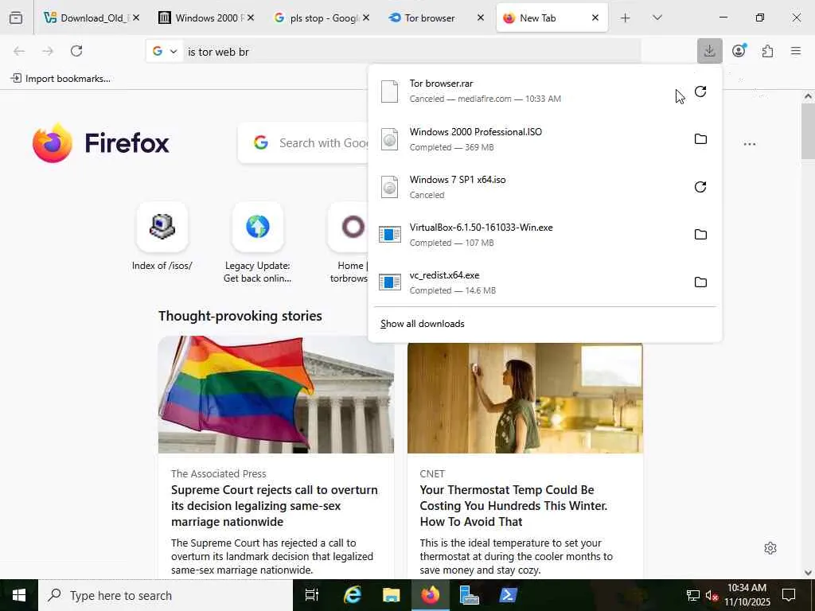Open File Explorer from the taskbar

click(392, 595)
